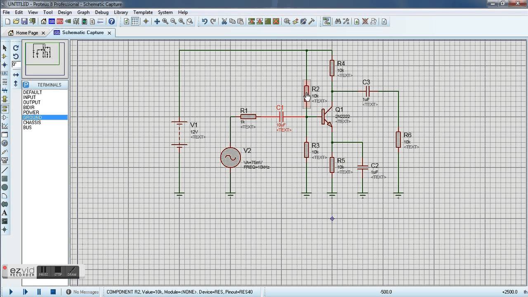Zoom out using the magnifier minus icon
Image resolution: width=528 pixels, height=297 pixels.
(x=173, y=21)
